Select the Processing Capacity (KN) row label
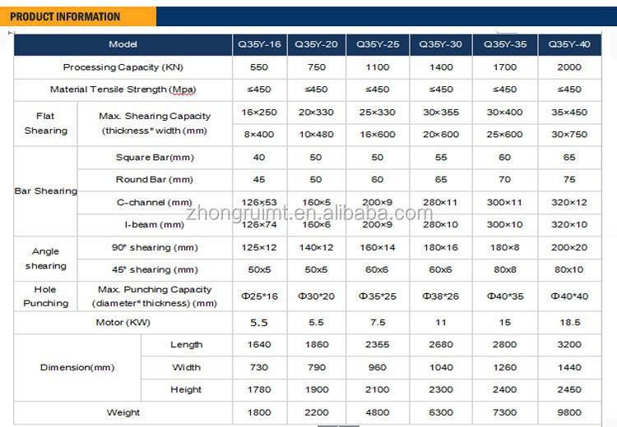 pos(123,67)
